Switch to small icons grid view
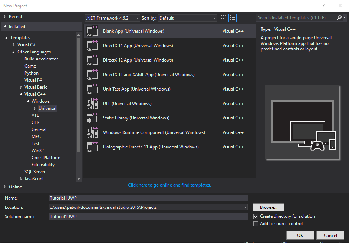The width and height of the screenshot is (349, 243). (x=223, y=18)
